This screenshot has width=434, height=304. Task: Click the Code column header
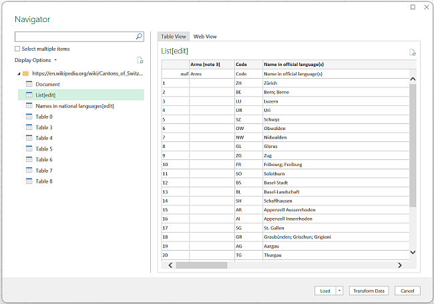(248, 64)
